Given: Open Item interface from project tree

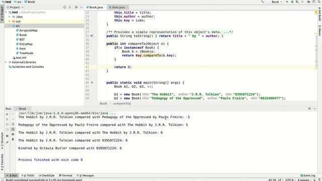Looking at the screenshot, I should (21, 49).
